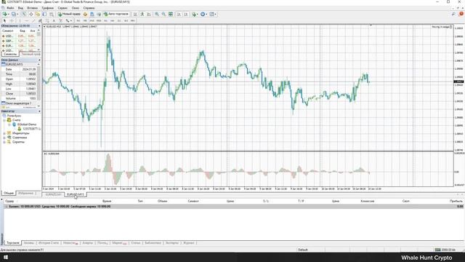The width and height of the screenshot is (465, 262).
Task: Select the cursor arrow tool
Action: (4, 21)
